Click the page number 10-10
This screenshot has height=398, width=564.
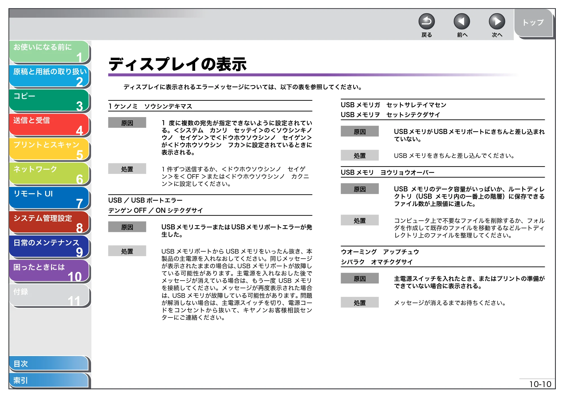[x=540, y=384]
